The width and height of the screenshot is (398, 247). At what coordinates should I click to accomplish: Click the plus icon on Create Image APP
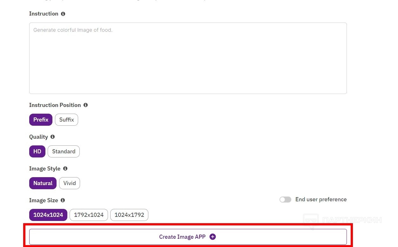(213, 237)
